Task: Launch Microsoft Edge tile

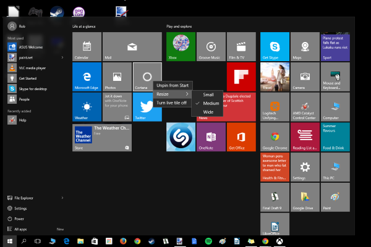Action: (87, 77)
